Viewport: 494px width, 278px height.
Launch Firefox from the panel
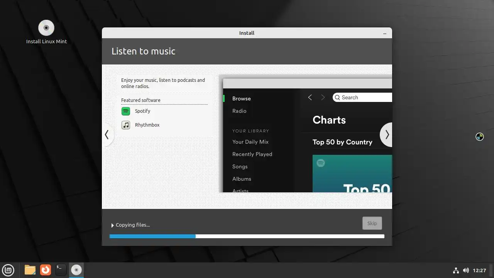click(46, 270)
